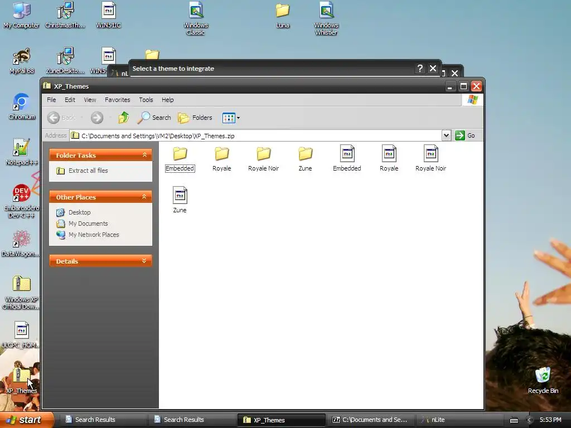Select the Embarcadero Dev-C++ shortcut
Viewport: 571px width, 428px height.
[x=22, y=201]
